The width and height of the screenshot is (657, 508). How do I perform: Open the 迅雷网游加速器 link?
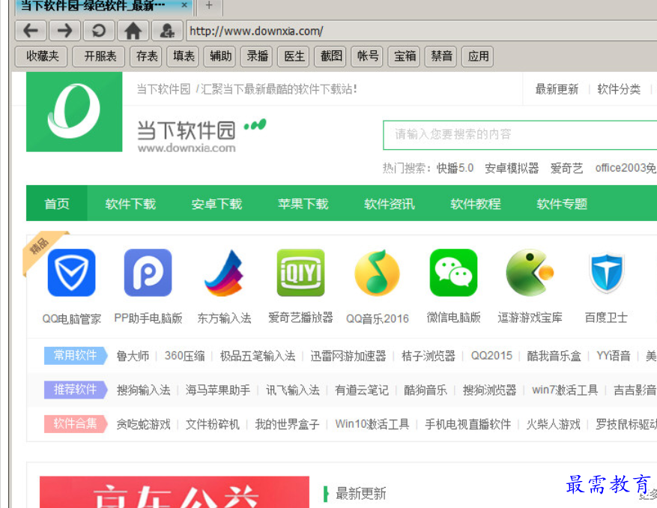[348, 356]
